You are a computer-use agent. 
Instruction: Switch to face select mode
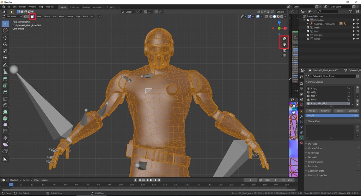(x=32, y=17)
